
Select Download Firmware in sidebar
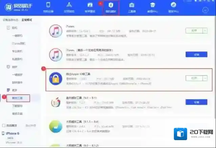17,106
